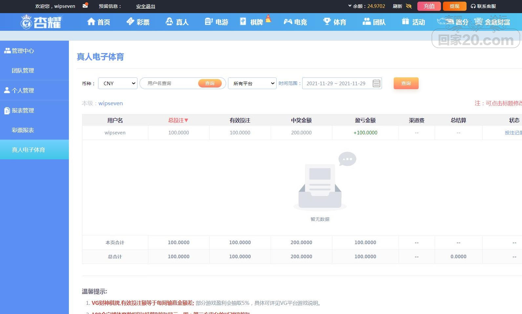522x314 pixels.
Task: Click the 安全退出 logout link
Action: 146,6
